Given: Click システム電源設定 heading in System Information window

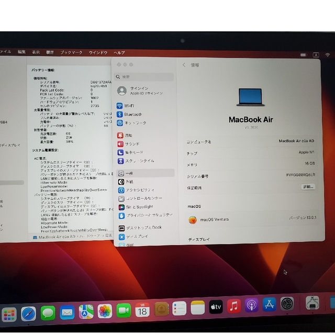Looking at the screenshot, I should 46,150.
